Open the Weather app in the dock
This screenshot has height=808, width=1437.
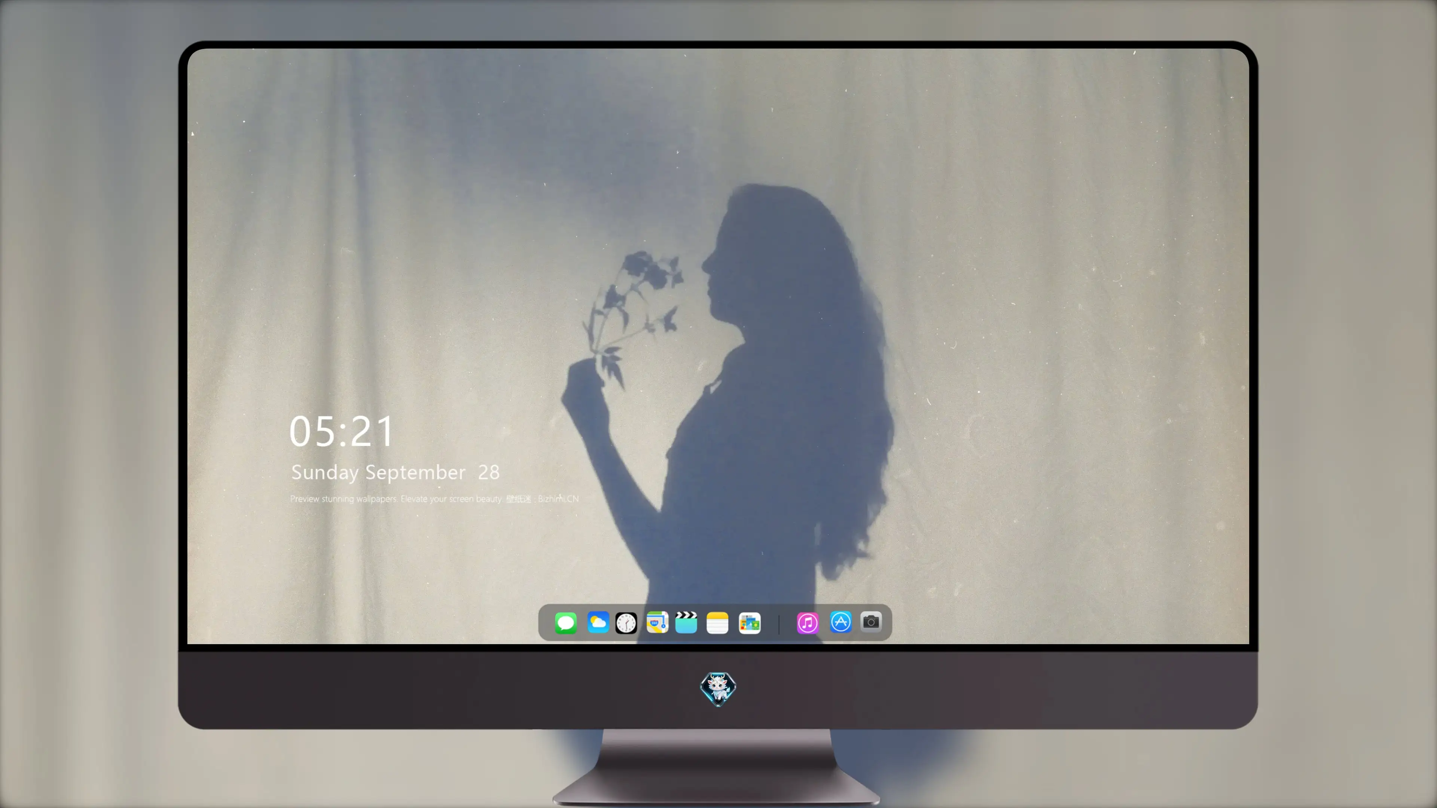pos(598,622)
